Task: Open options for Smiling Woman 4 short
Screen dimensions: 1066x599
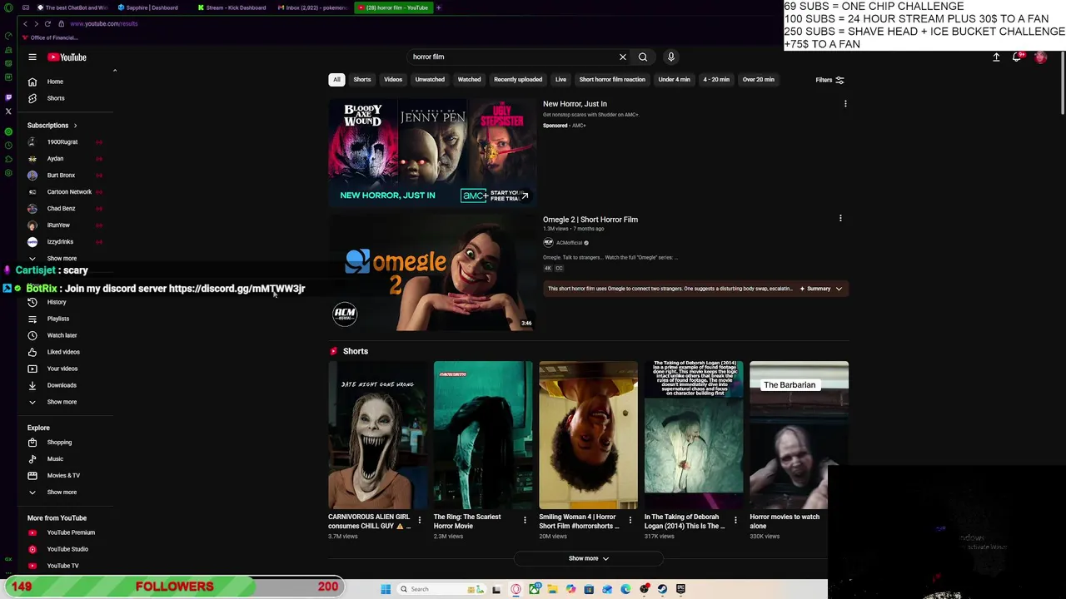Action: point(630,521)
